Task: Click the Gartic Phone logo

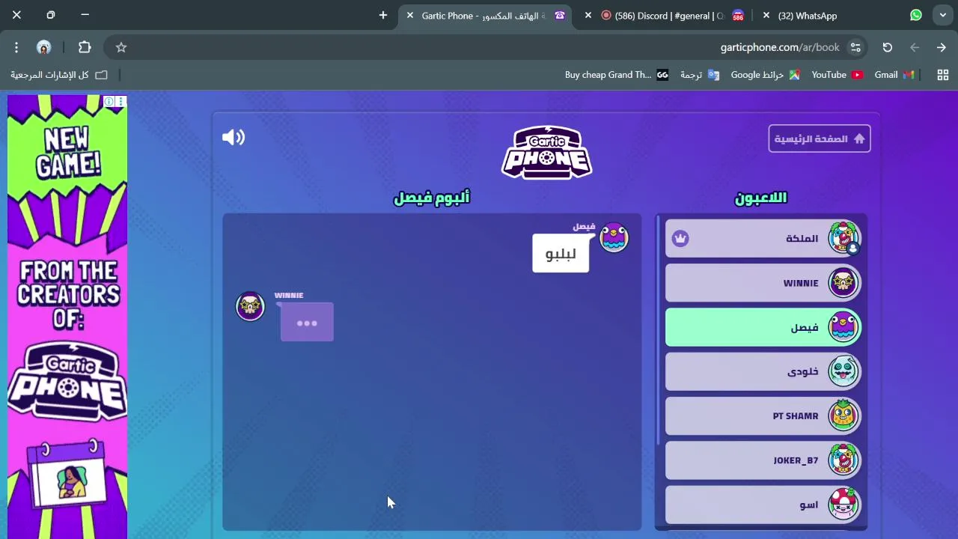Action: point(546,153)
